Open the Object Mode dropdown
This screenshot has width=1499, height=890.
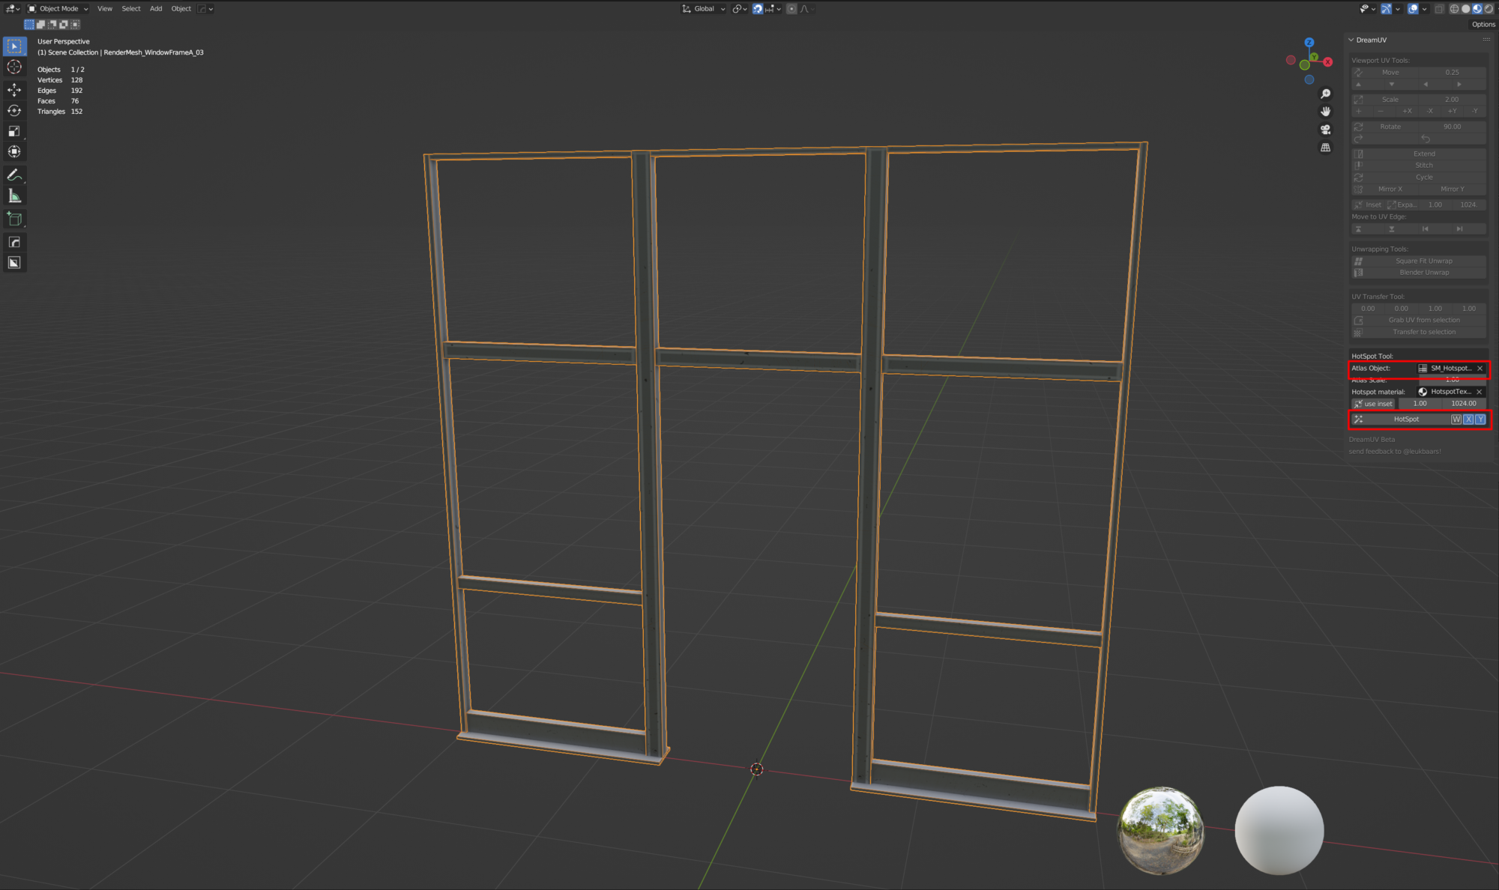point(58,9)
